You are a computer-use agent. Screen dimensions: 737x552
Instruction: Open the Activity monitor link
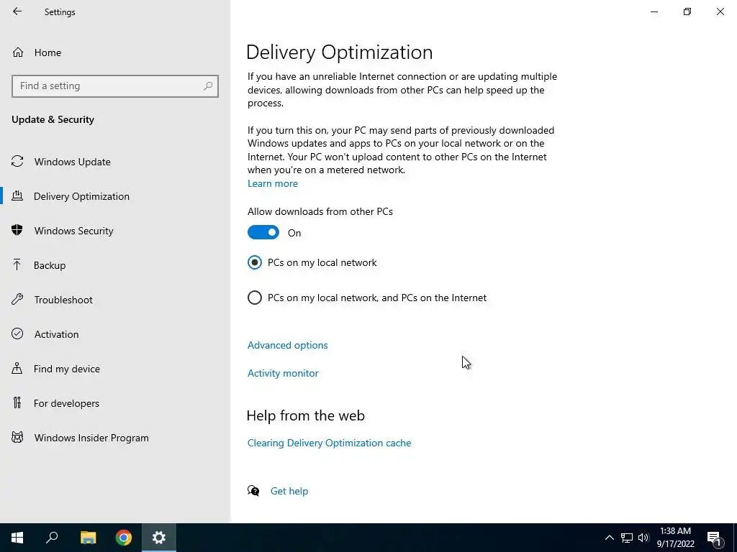[x=283, y=373]
